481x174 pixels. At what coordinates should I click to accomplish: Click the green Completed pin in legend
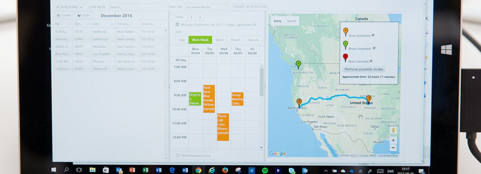[346, 45]
